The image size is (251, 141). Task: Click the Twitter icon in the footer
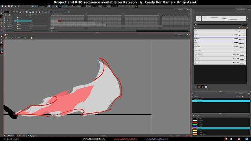pos(247,139)
